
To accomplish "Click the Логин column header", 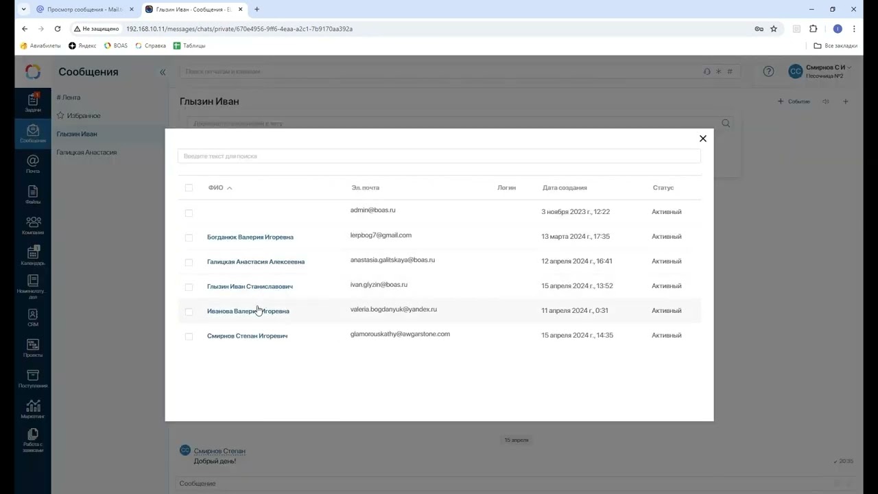I will 506,187.
